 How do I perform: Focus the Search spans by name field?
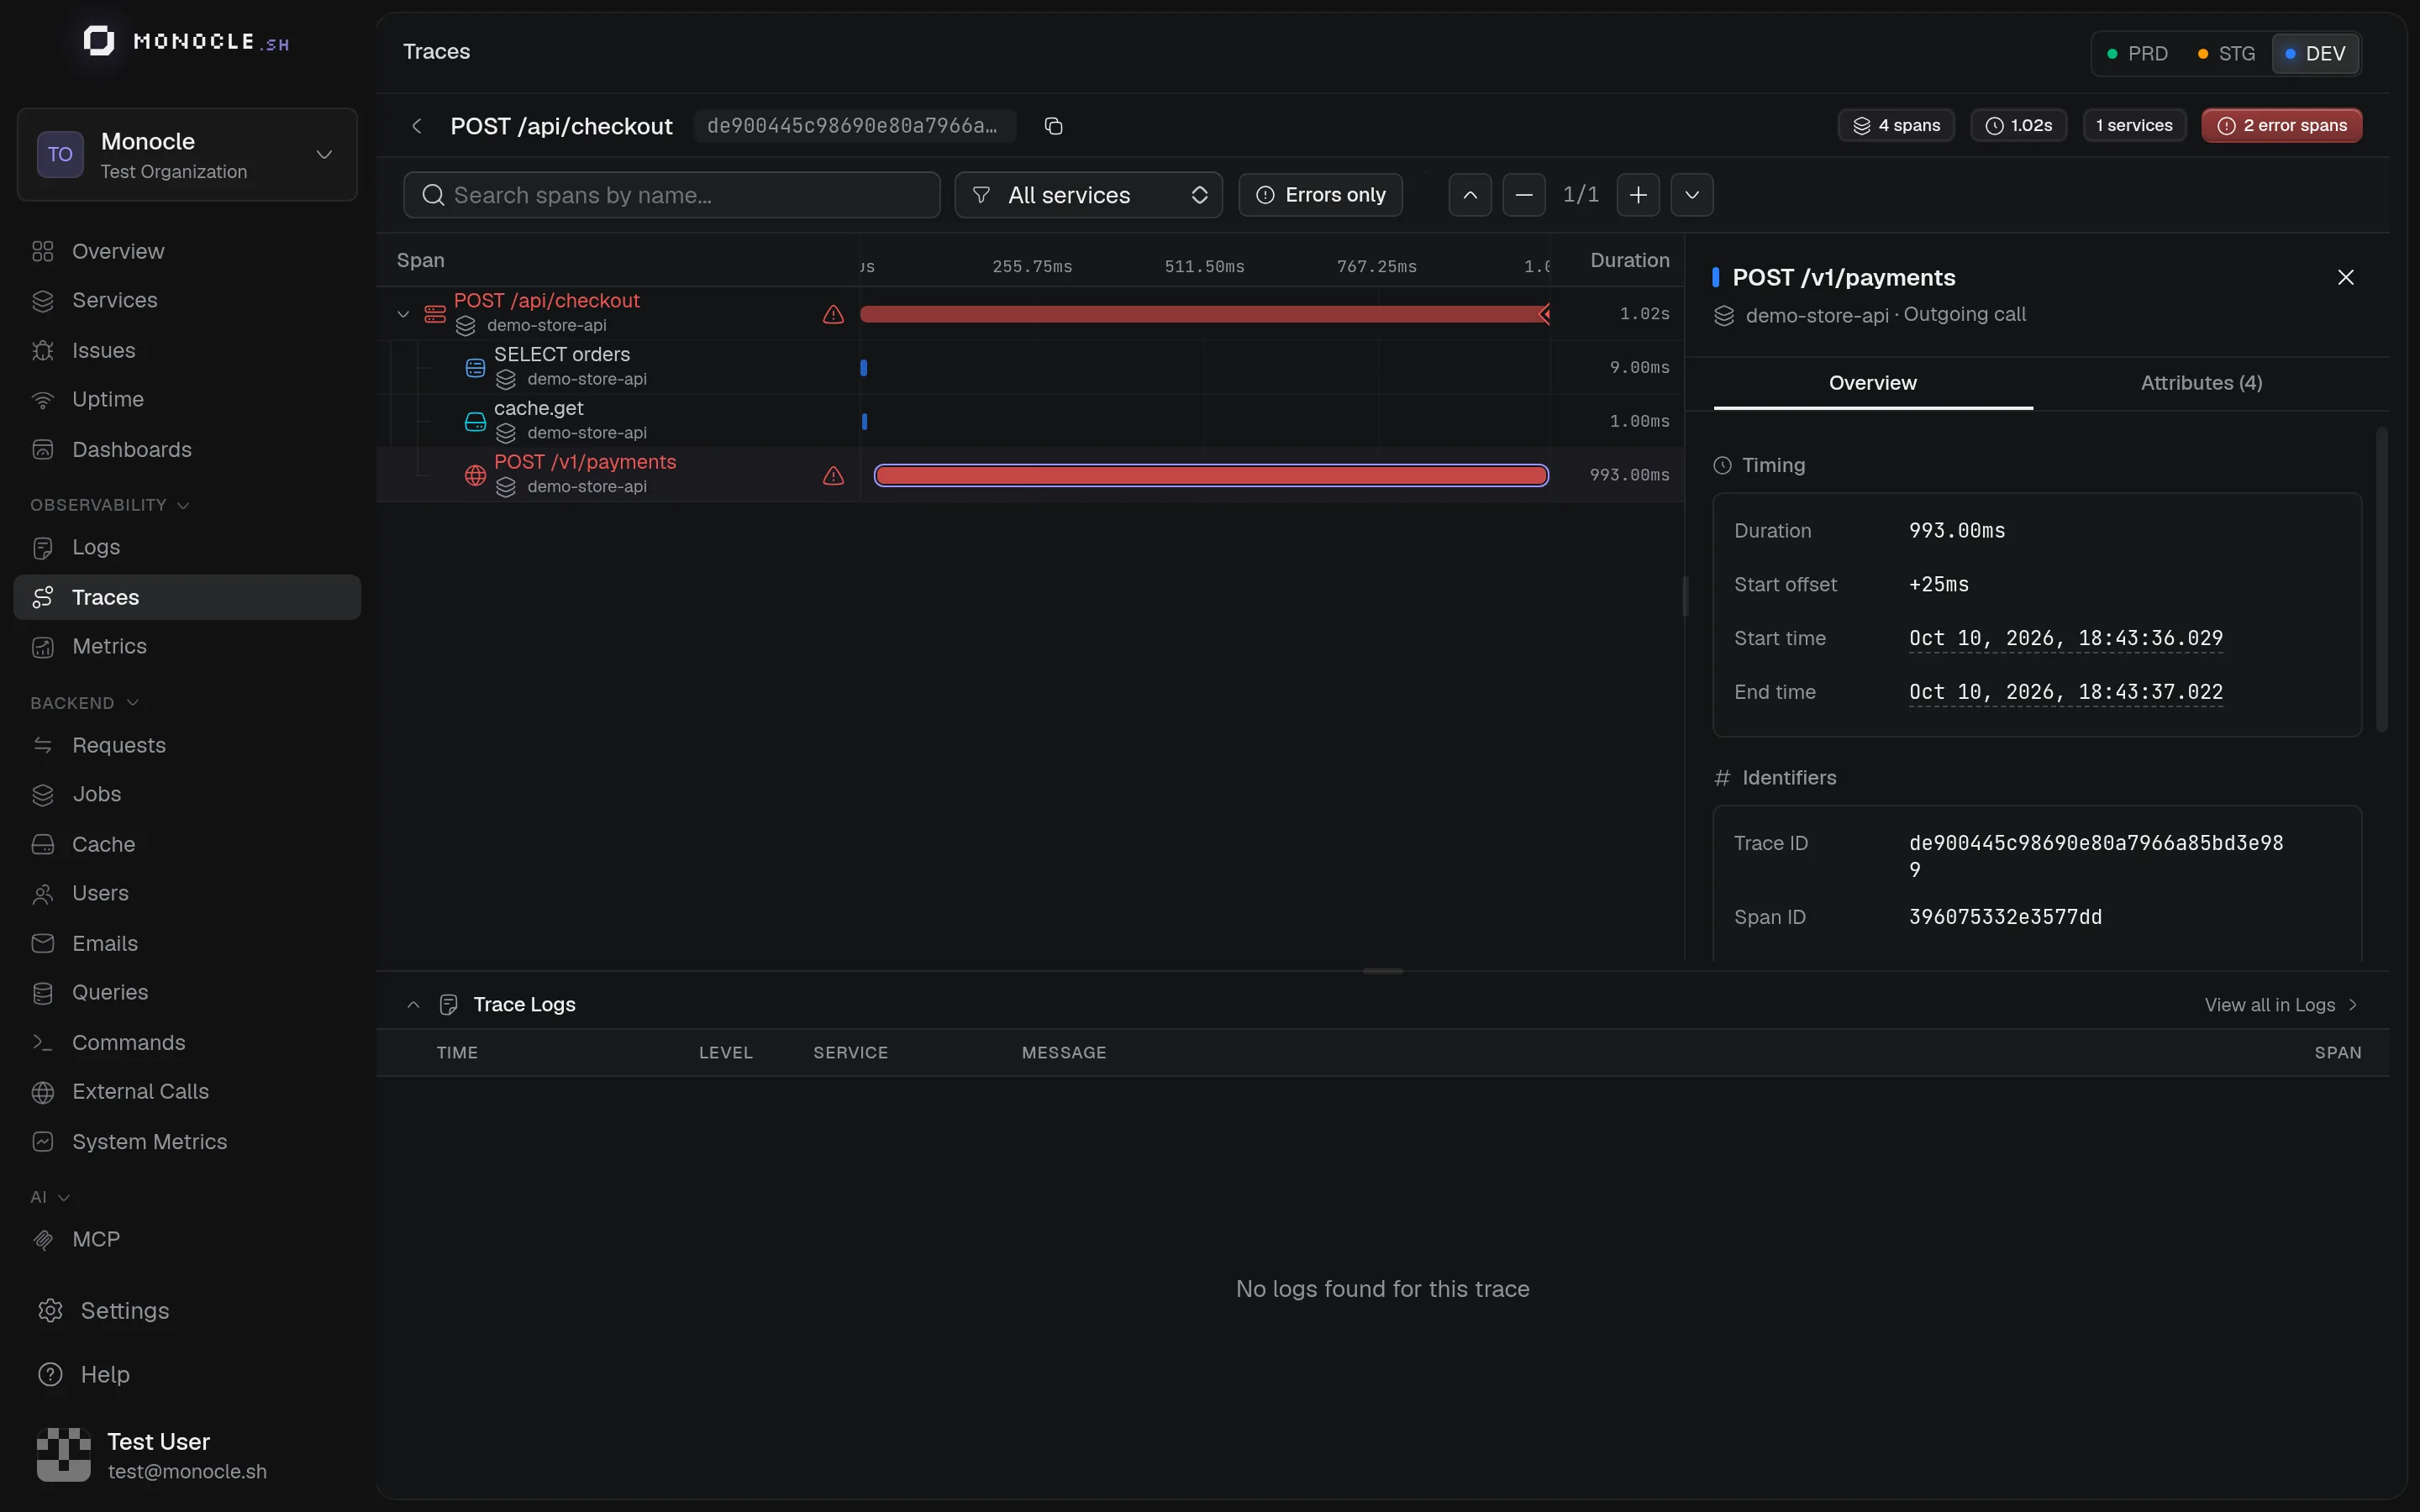coord(671,195)
